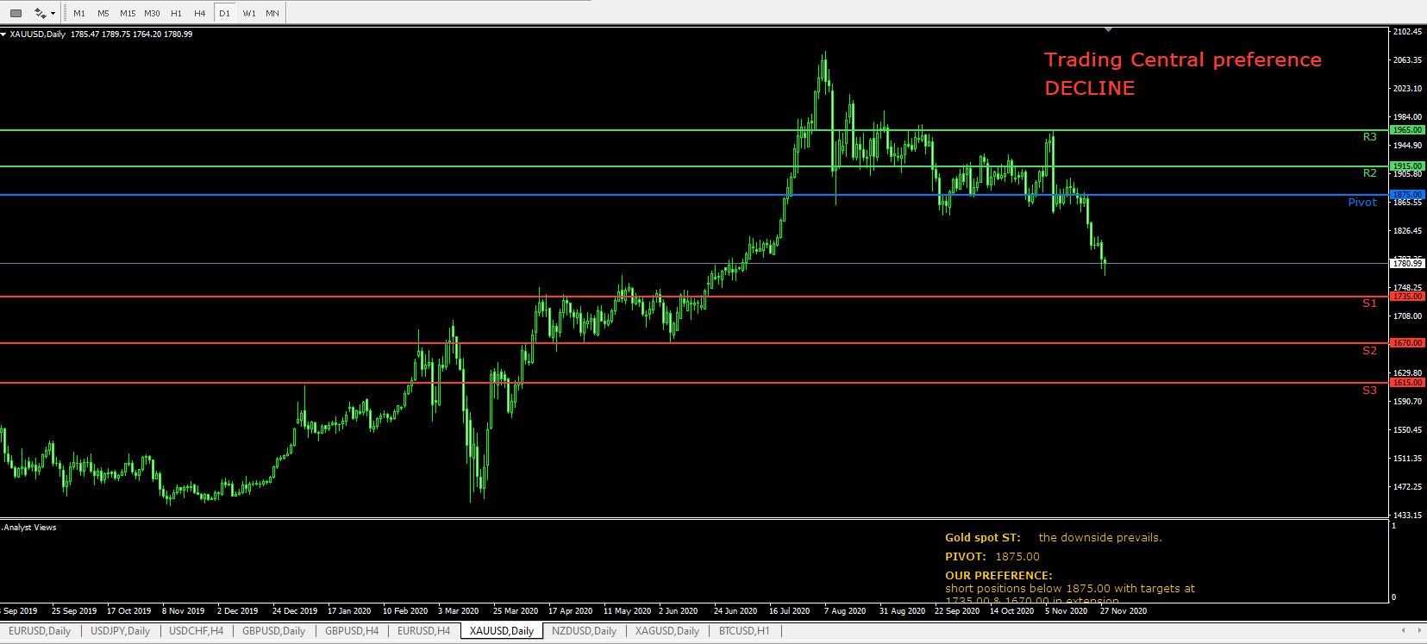Click the 1670.00 red price tag
Image resolution: width=1427 pixels, height=644 pixels.
(x=1407, y=343)
